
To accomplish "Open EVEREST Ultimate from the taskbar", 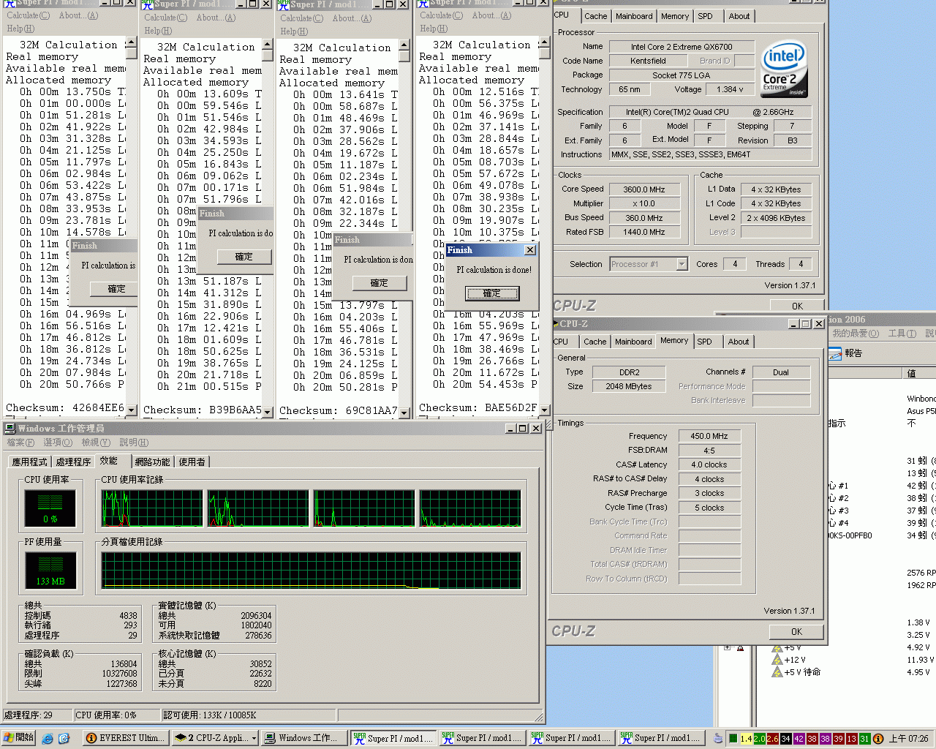I will click(126, 738).
